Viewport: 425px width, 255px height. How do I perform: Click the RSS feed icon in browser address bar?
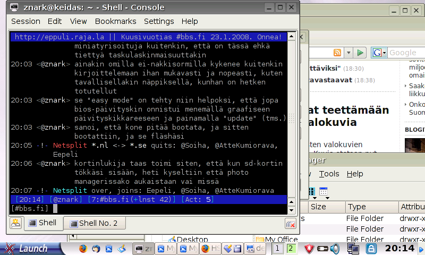click(x=337, y=53)
